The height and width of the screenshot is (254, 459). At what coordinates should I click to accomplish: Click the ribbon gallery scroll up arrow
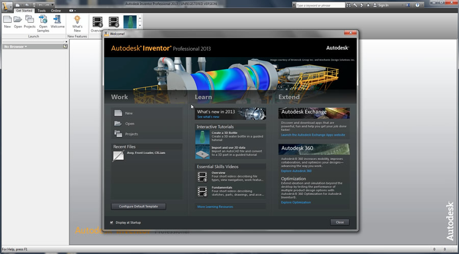tap(140, 18)
